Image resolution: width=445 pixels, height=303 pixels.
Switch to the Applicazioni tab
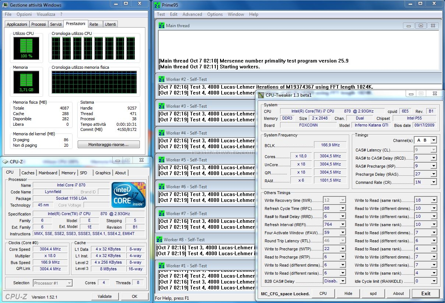[17, 24]
